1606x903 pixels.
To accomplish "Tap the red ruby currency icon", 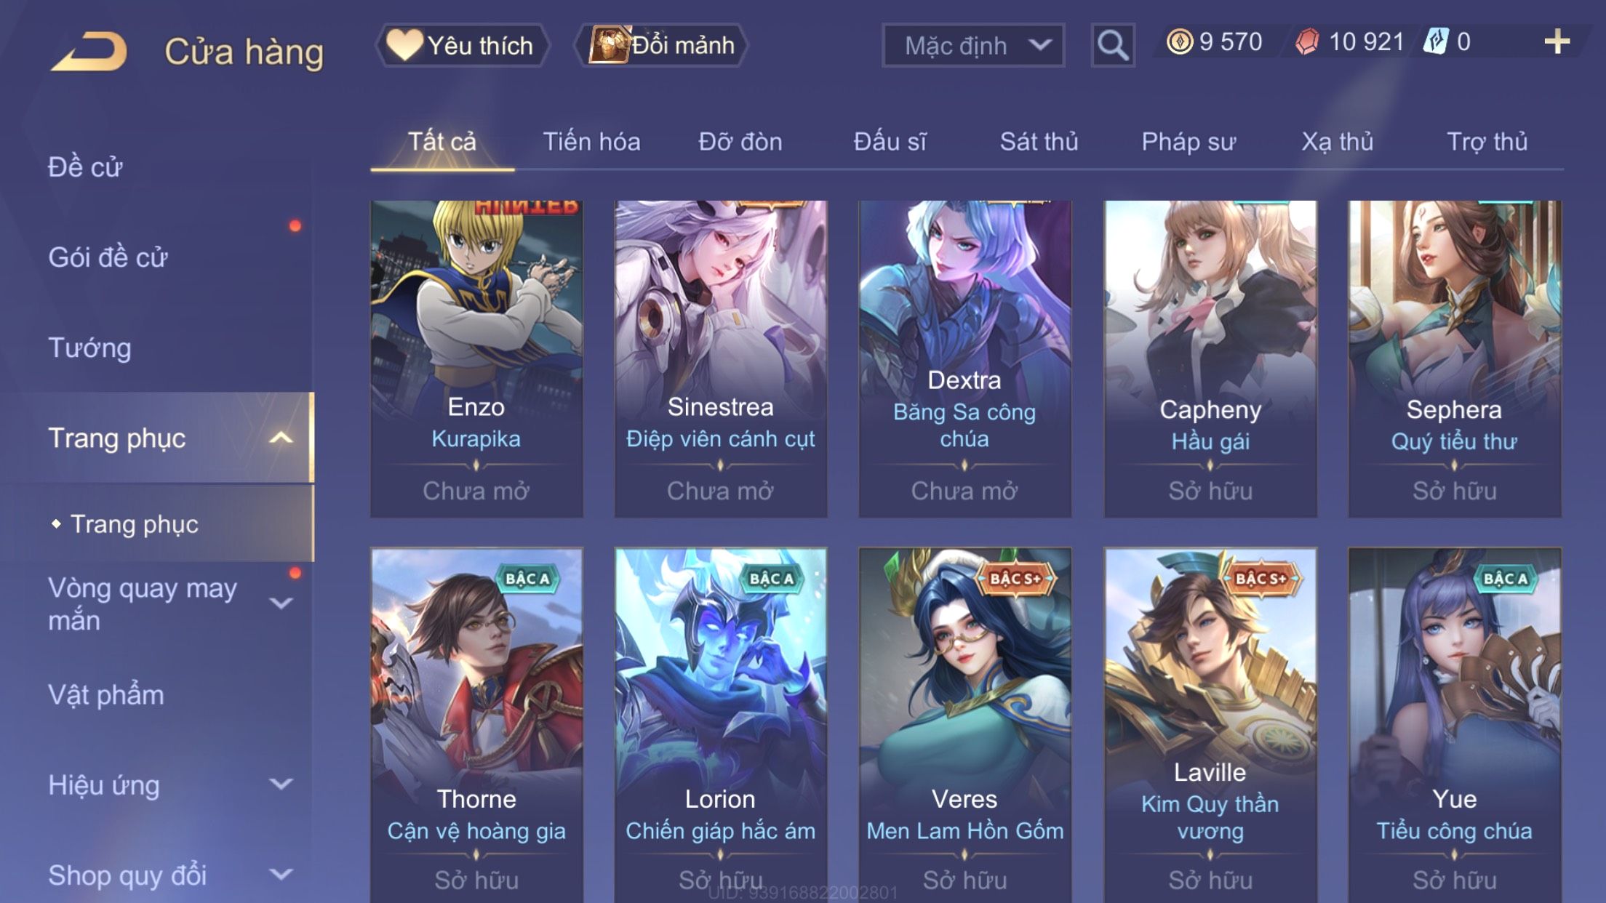I will click(x=1307, y=41).
